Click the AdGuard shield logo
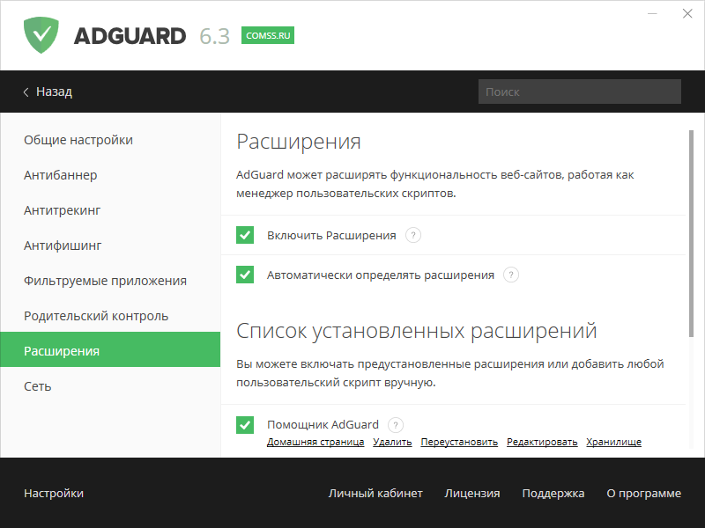This screenshot has width=705, height=528. tap(41, 35)
